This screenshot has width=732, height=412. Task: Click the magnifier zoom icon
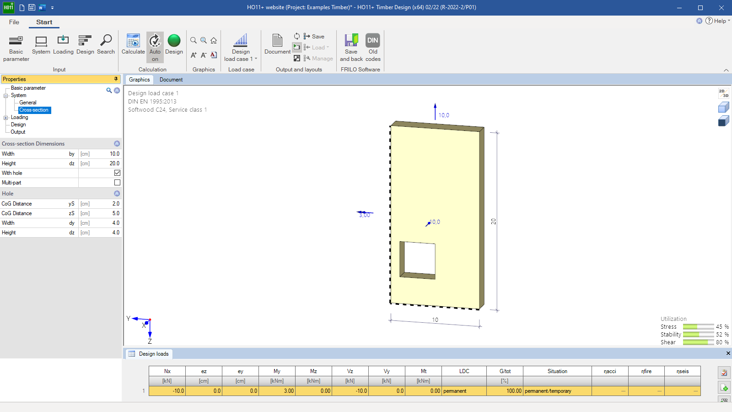[x=194, y=40]
